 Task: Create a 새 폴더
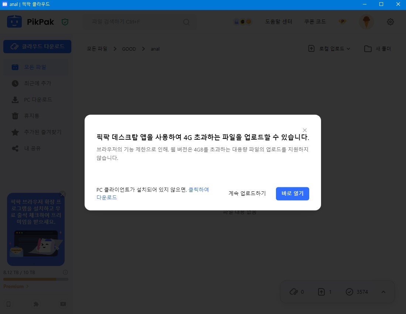coord(378,48)
